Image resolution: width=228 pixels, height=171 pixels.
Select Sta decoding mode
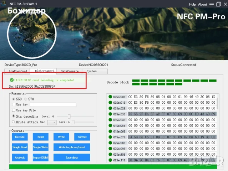tap(13, 116)
